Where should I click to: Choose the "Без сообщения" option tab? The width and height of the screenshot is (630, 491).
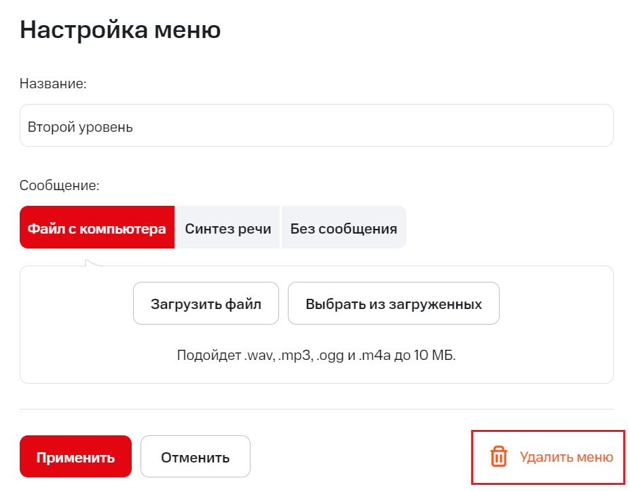point(344,228)
